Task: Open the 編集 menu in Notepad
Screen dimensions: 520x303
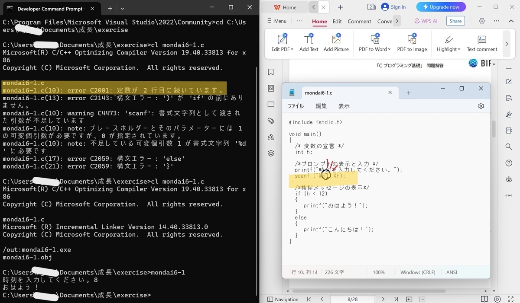Action: (321, 106)
